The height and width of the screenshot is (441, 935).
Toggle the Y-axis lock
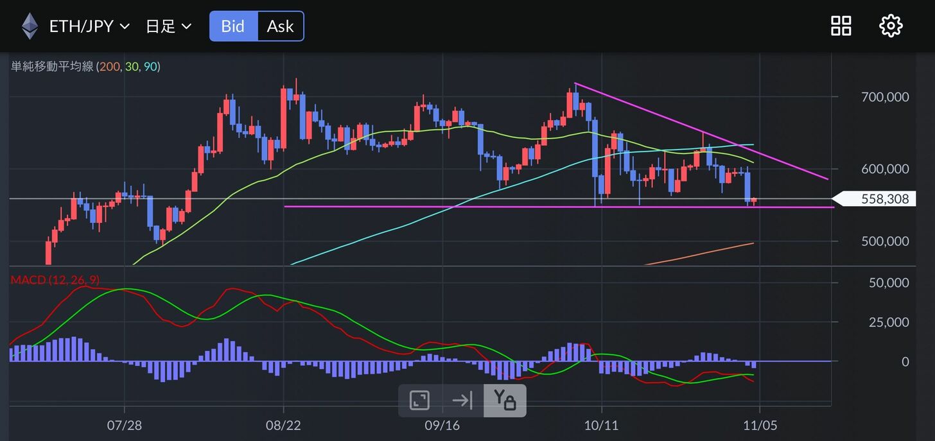(505, 401)
